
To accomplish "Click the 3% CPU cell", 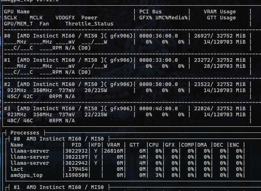I will point(158,175).
